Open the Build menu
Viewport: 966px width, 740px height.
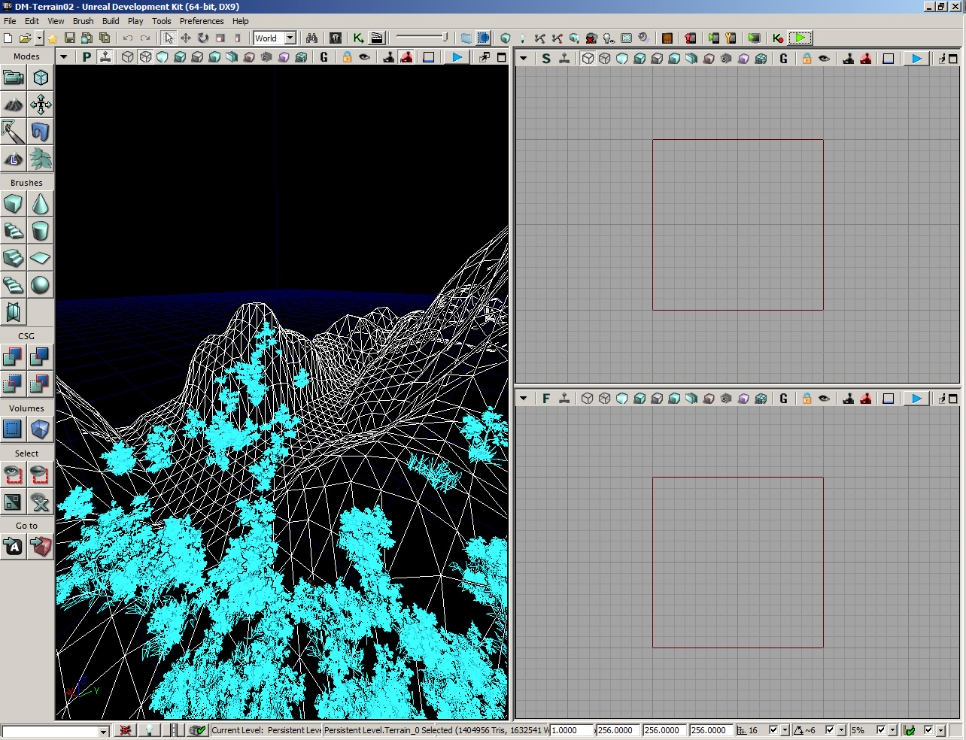pyautogui.click(x=111, y=21)
